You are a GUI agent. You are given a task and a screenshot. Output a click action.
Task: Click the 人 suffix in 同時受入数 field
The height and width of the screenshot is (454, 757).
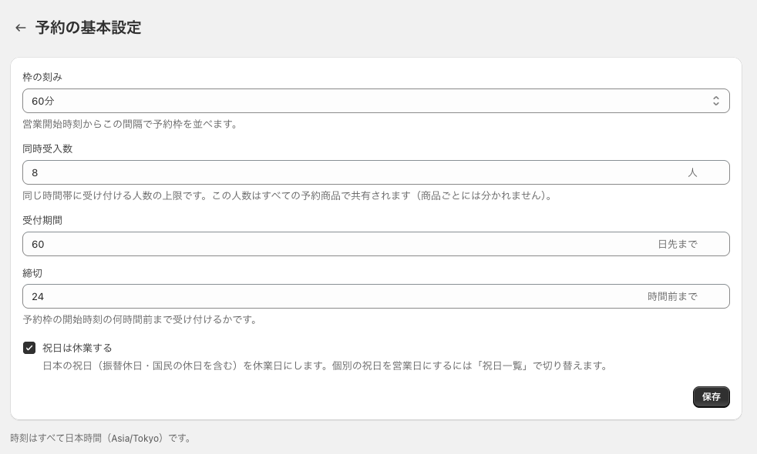tap(692, 172)
